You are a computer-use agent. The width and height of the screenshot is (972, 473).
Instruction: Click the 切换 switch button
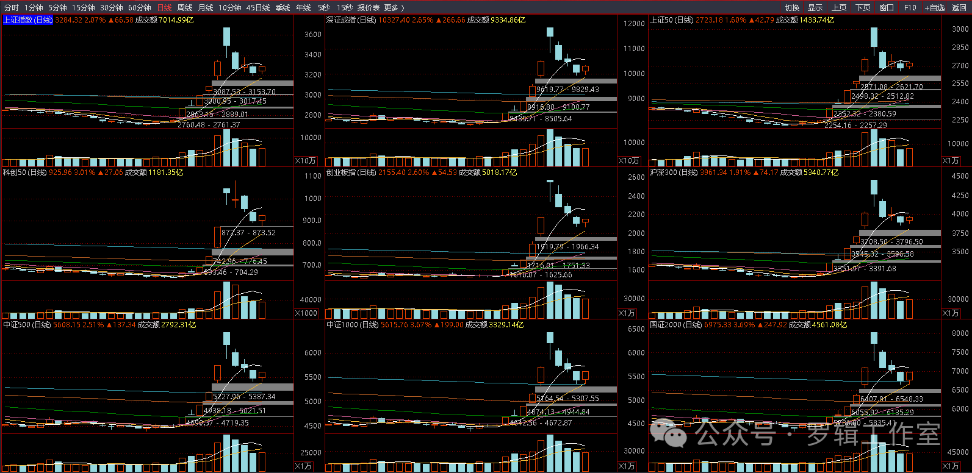tap(792, 7)
